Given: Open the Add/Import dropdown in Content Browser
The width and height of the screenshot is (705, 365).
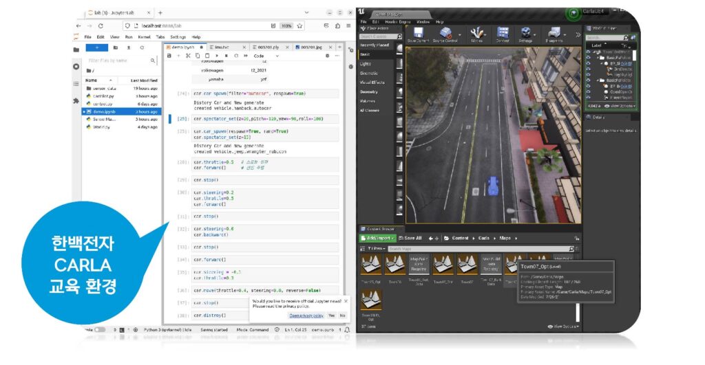Looking at the screenshot, I should click(377, 238).
